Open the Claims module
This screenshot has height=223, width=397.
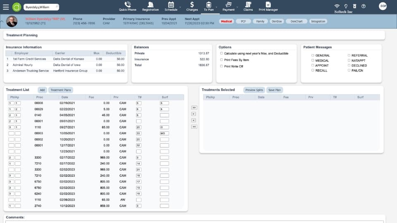pyautogui.click(x=248, y=6)
